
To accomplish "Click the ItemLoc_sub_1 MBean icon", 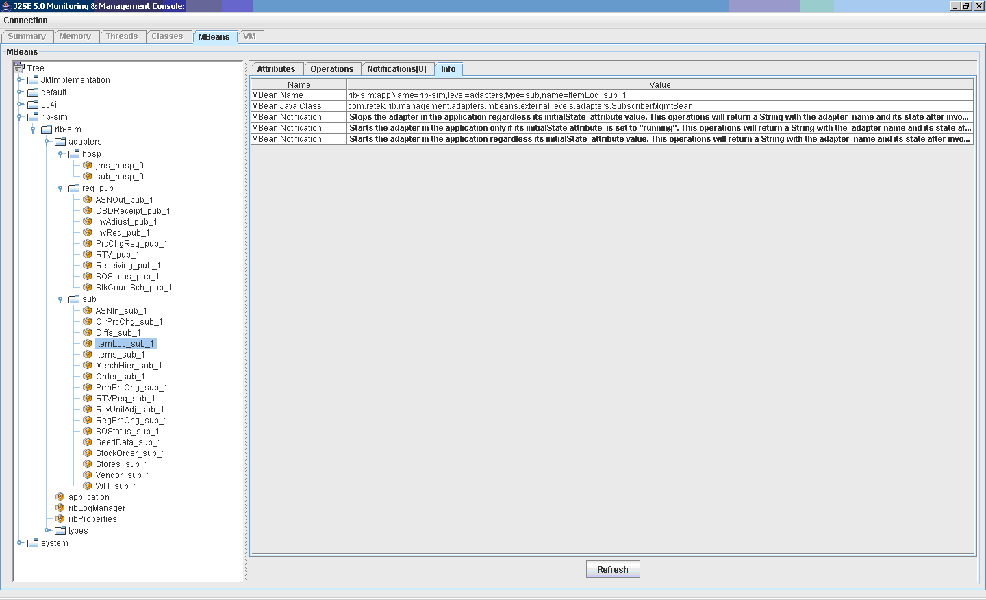I will (88, 343).
